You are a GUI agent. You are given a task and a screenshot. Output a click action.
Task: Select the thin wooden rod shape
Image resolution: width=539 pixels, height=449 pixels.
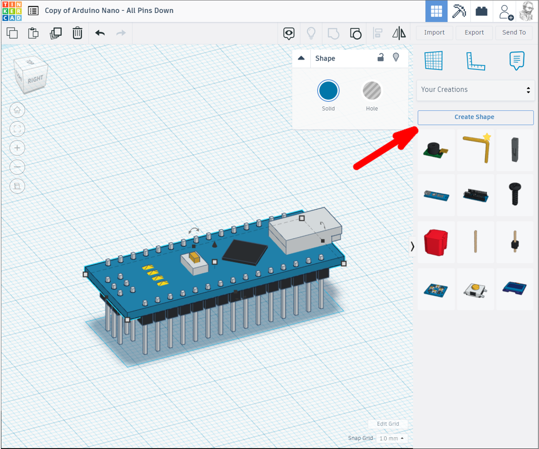click(x=476, y=242)
